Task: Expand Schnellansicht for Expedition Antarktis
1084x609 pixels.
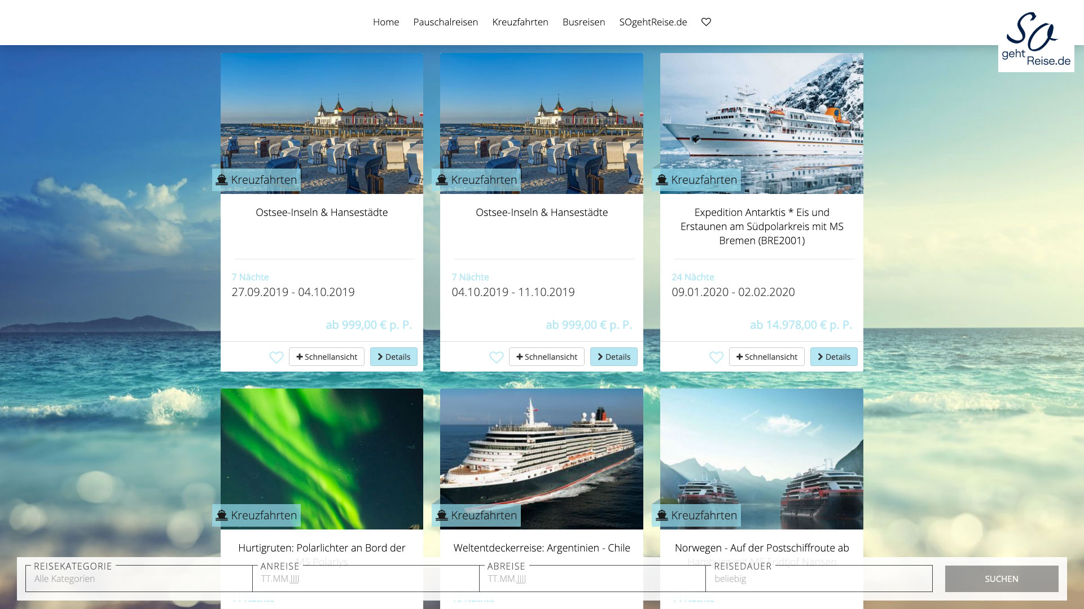Action: pyautogui.click(x=766, y=357)
